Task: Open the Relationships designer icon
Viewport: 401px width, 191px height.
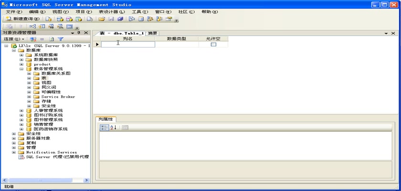Action: click(32, 26)
